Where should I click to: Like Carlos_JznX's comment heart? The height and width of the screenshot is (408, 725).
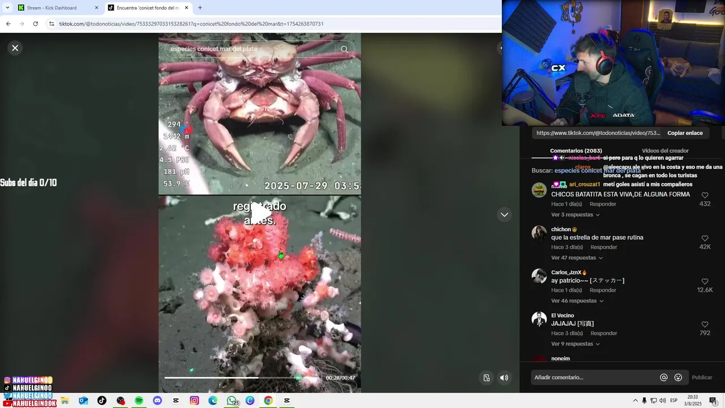click(x=705, y=282)
